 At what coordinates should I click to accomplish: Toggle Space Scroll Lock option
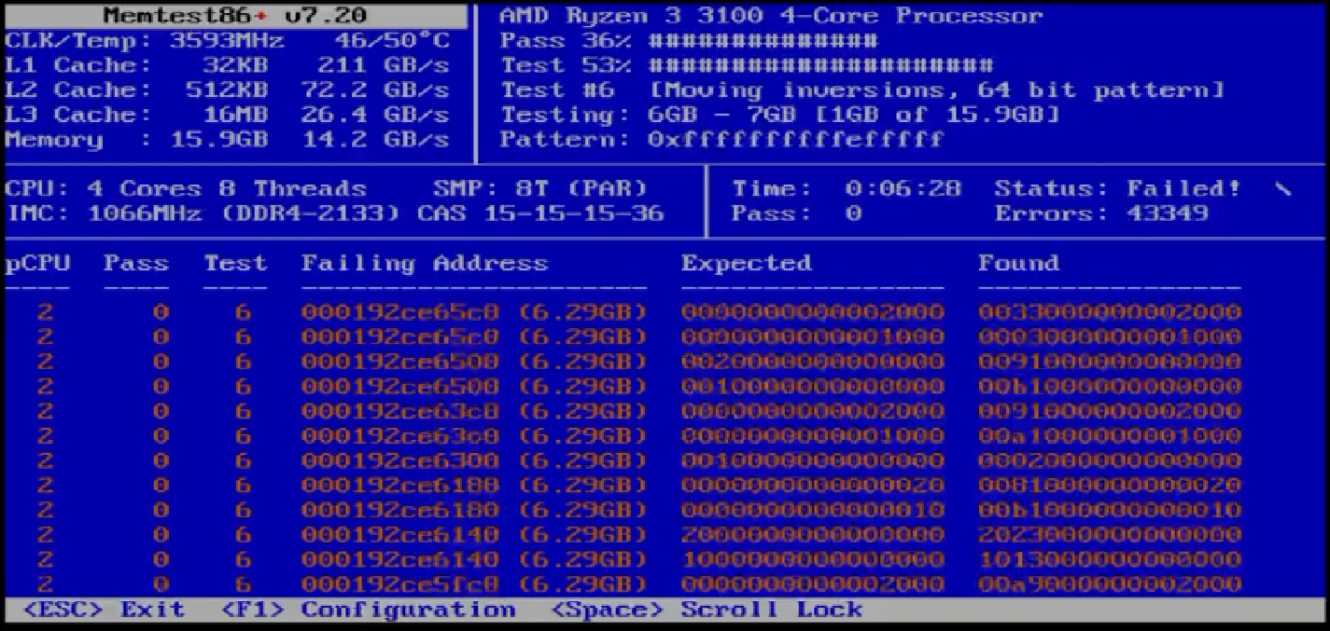tap(707, 610)
